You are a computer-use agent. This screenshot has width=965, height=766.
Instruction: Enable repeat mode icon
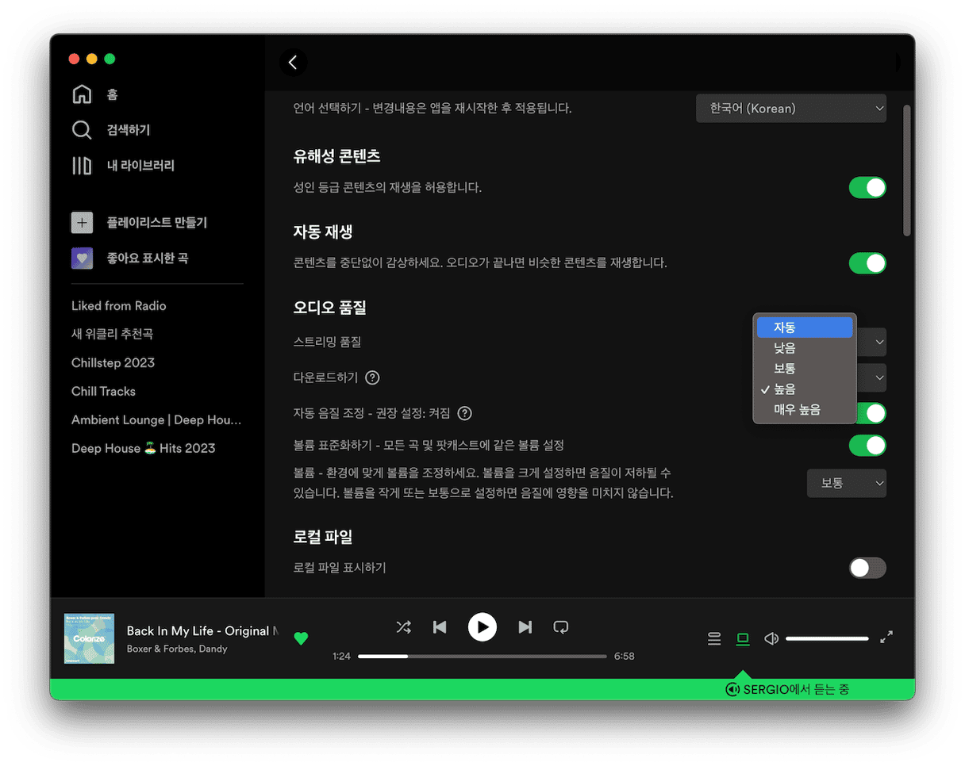click(561, 627)
